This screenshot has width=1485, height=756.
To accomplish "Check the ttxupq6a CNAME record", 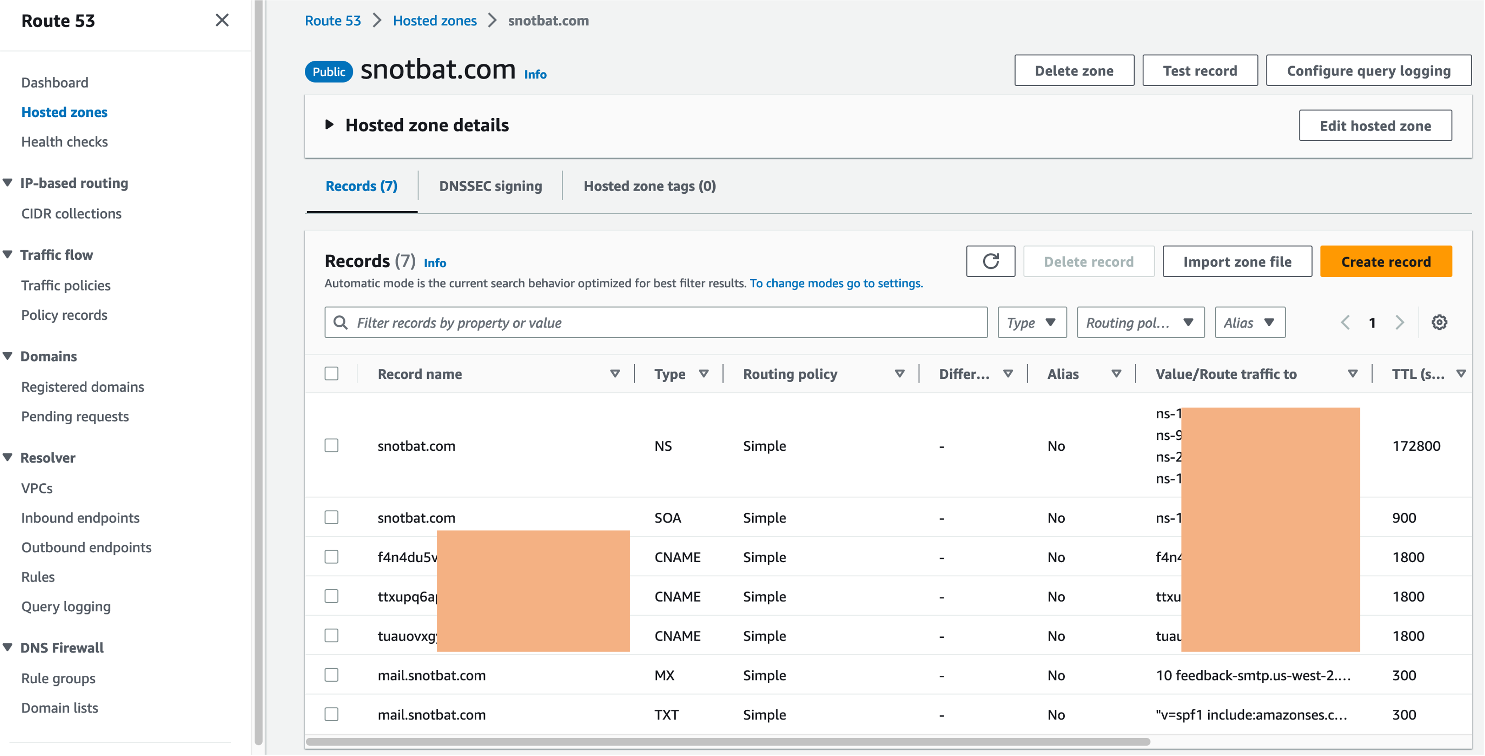I will [x=331, y=597].
